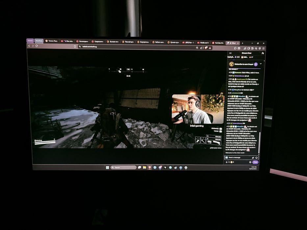Open the Bits icon in chat input
307x230 pixels.
(x=253, y=158)
